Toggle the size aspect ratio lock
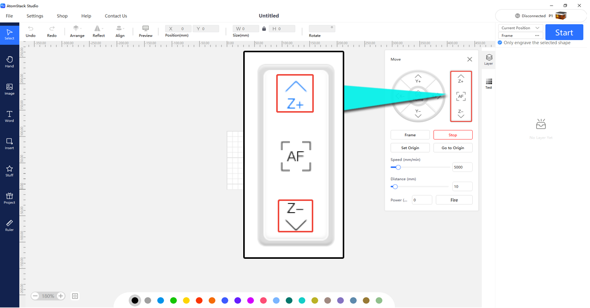590x308 pixels. pos(264,28)
